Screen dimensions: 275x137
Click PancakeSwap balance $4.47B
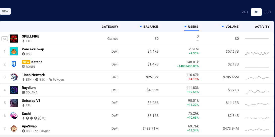coord(153,51)
